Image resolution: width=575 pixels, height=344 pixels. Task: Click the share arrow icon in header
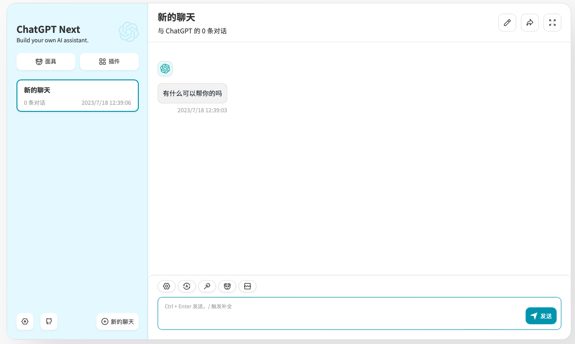(530, 23)
